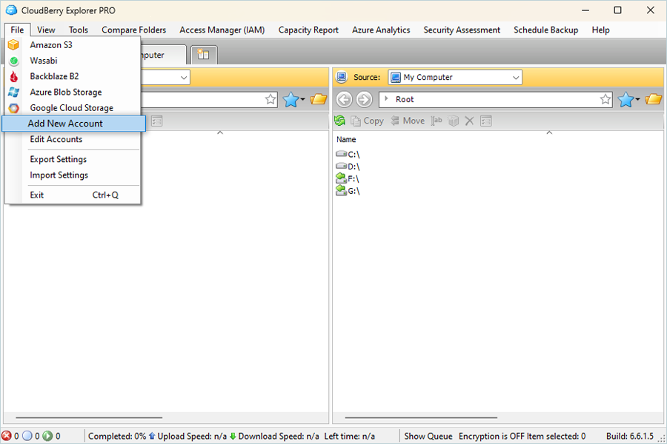Open Compare Folders from the menu bar
This screenshot has width=667, height=444.
(133, 30)
